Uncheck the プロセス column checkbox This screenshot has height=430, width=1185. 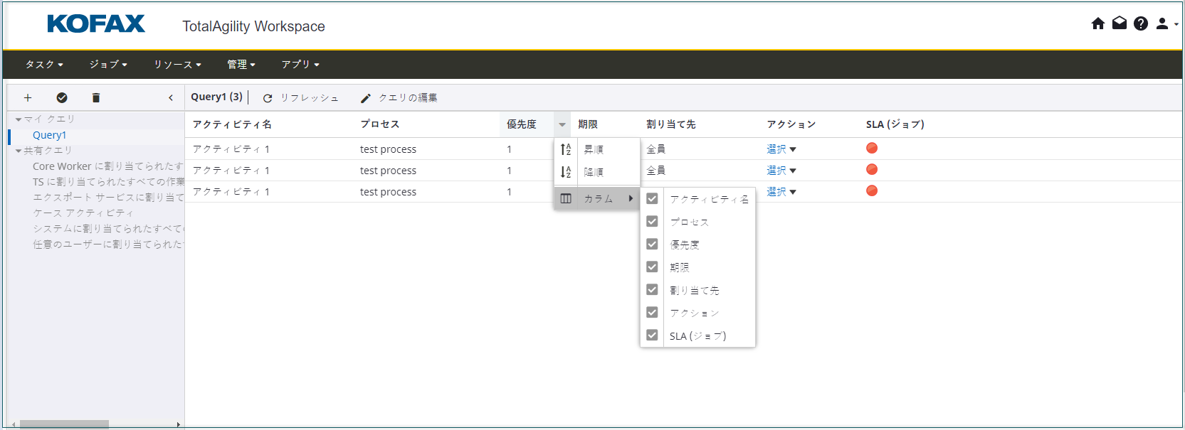click(x=652, y=222)
